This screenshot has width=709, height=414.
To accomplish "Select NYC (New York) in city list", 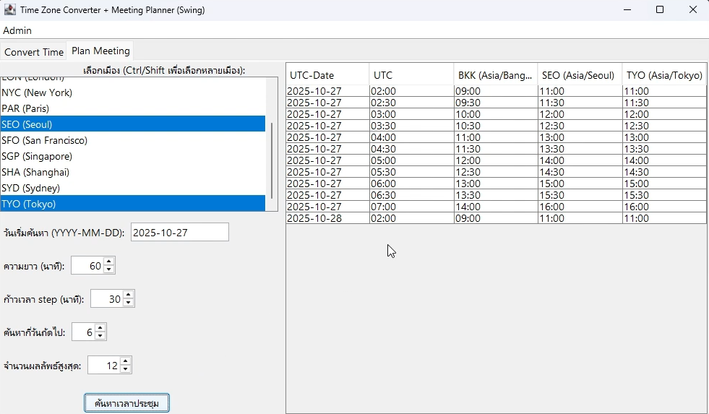I will point(37,92).
